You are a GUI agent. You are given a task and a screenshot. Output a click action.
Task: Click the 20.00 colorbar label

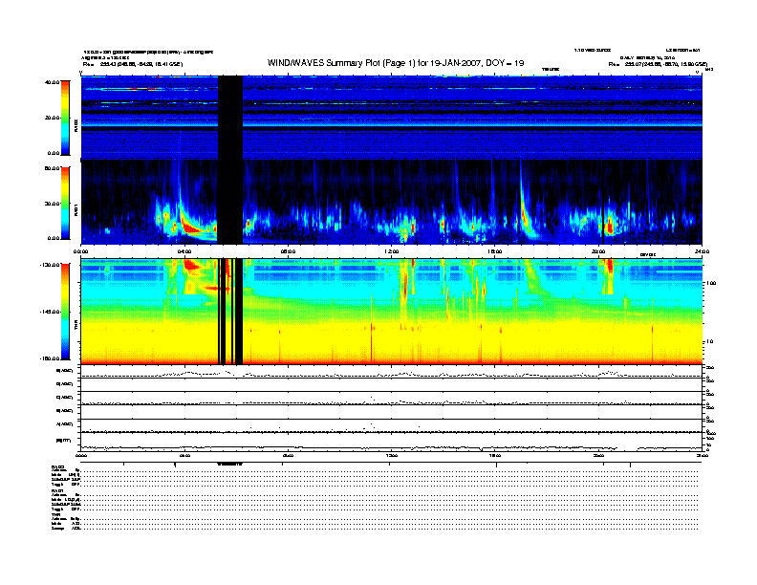[x=53, y=118]
